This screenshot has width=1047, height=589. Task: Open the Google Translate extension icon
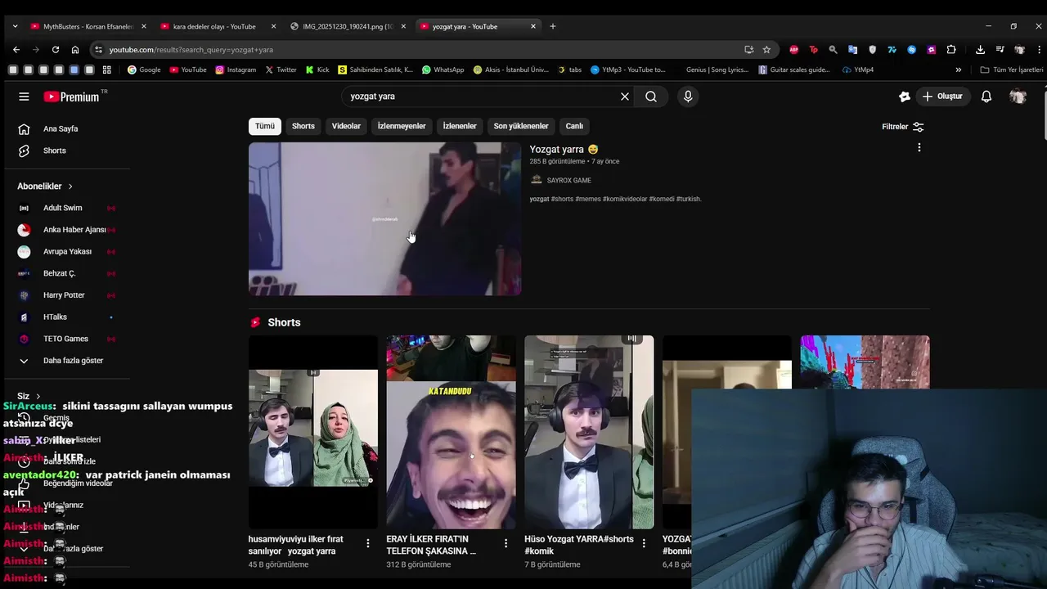coord(852,50)
